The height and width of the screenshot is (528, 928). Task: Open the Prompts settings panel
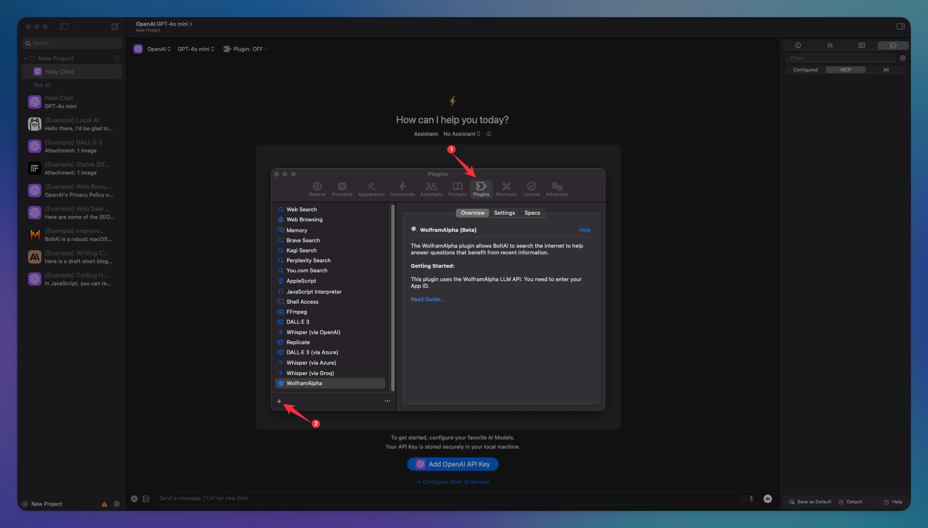pyautogui.click(x=457, y=189)
